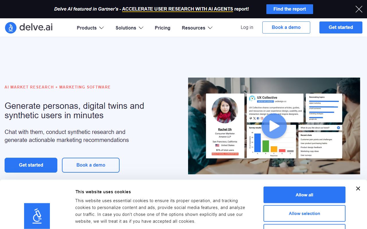Open the Resources dropdown menu
This screenshot has height=229, width=367.
(x=197, y=28)
